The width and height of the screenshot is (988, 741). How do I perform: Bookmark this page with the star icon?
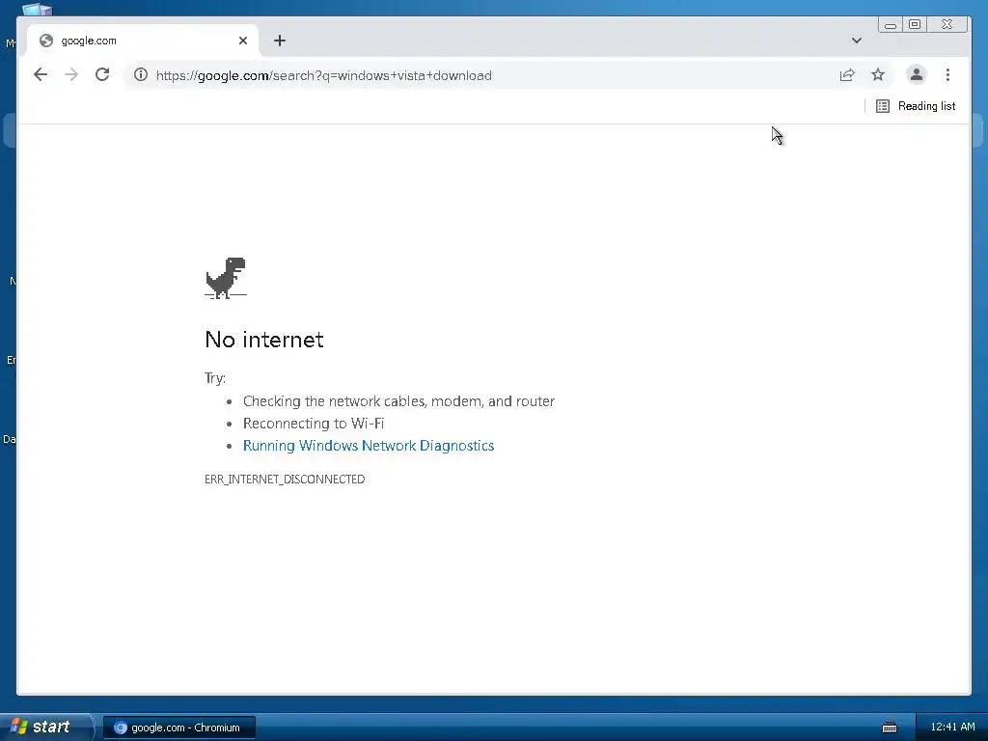(878, 75)
